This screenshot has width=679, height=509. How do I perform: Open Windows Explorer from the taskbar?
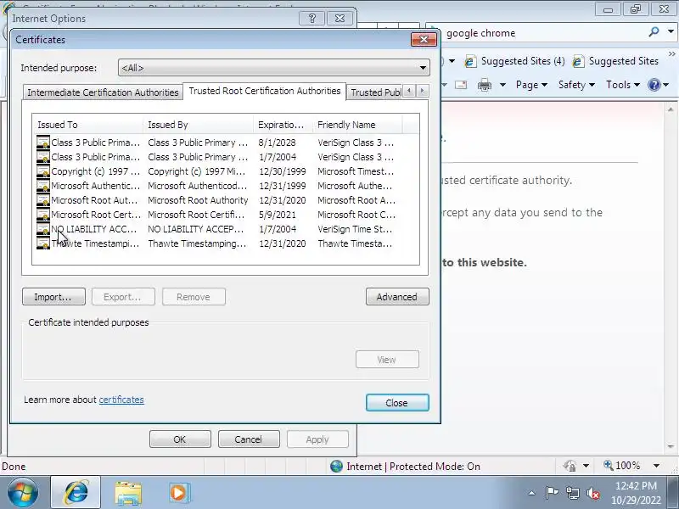point(128,493)
